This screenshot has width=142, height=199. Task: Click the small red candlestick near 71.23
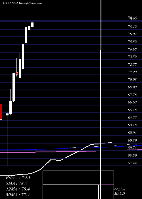pos(16,73)
